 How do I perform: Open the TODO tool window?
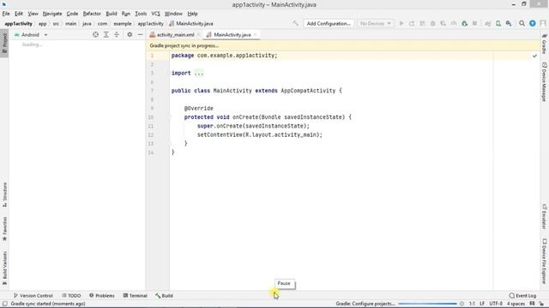click(71, 295)
